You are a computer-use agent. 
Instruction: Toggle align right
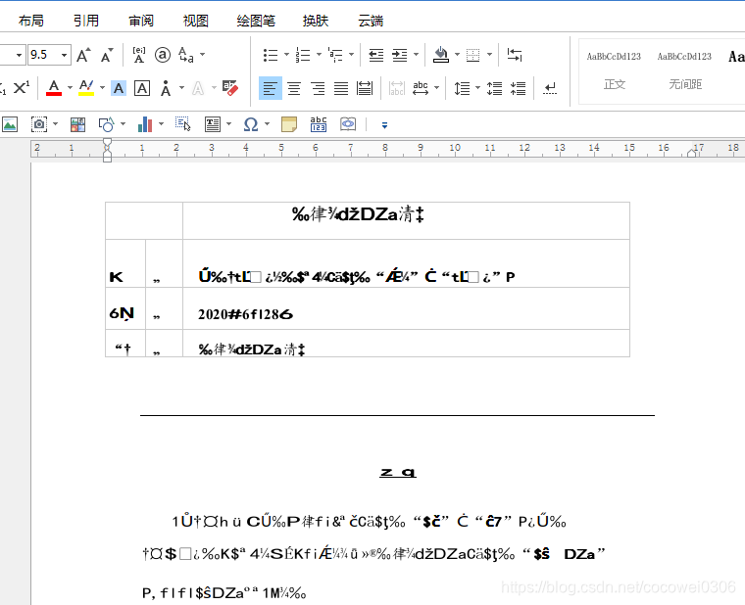coord(318,88)
